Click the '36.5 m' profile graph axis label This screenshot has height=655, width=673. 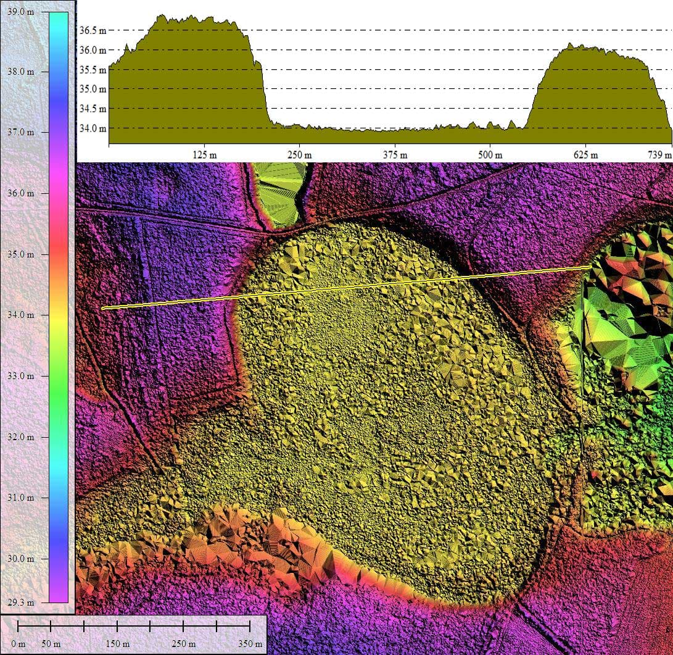93,30
